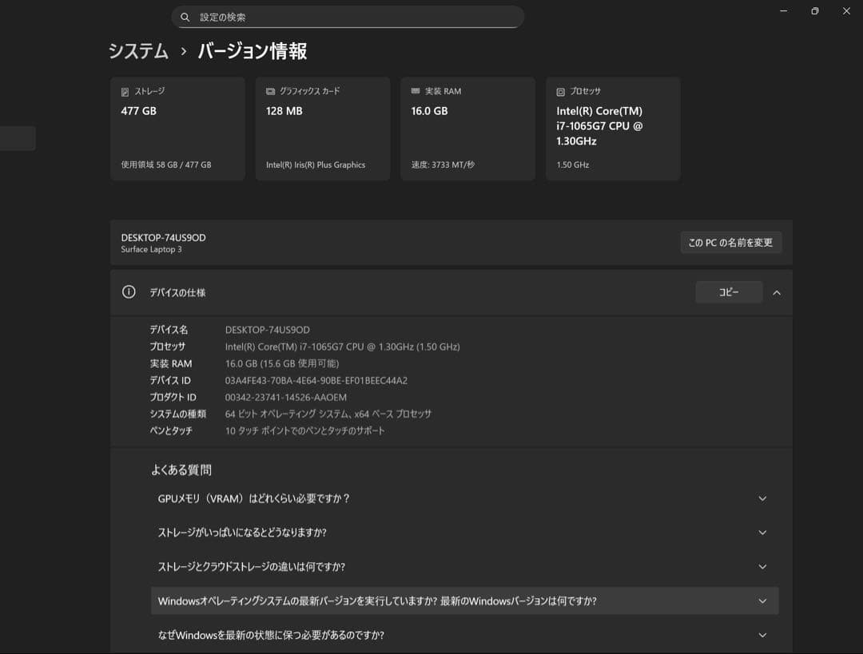Click the プロセッサ chip icon
This screenshot has width=863, height=654.
(559, 91)
